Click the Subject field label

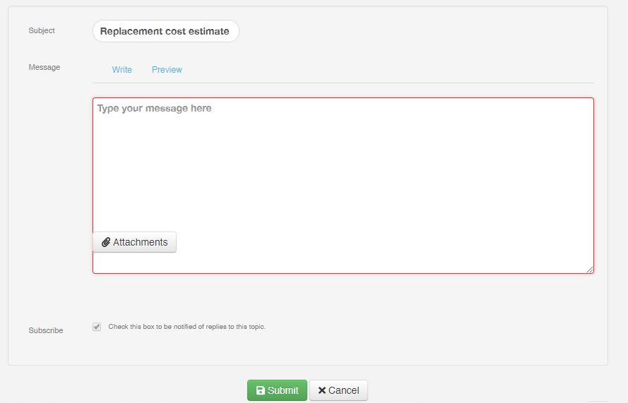click(x=42, y=31)
